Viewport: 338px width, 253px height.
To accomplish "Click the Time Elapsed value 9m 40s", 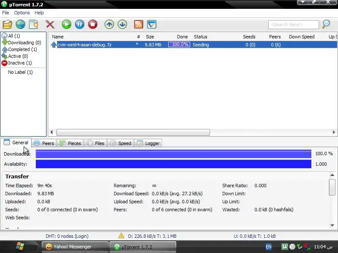I will (x=44, y=186).
